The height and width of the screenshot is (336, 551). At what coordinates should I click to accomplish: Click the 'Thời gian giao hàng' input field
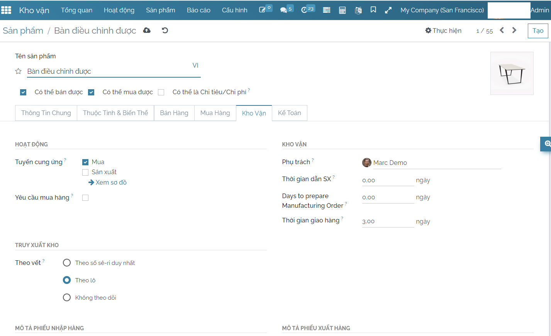pos(387,221)
